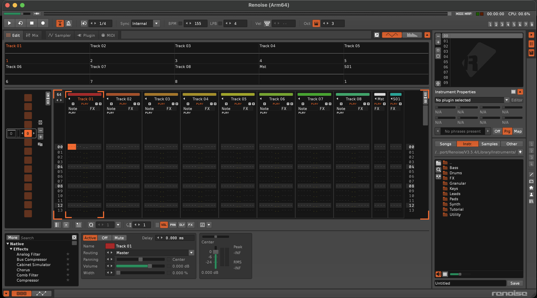
Task: Switch to the Mix tab
Action: tap(32, 35)
